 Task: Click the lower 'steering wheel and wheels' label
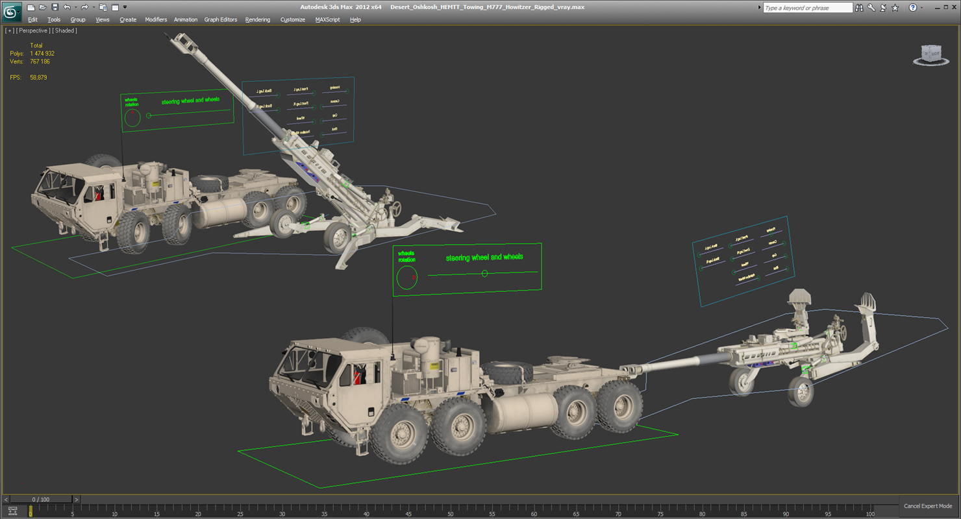pos(484,258)
